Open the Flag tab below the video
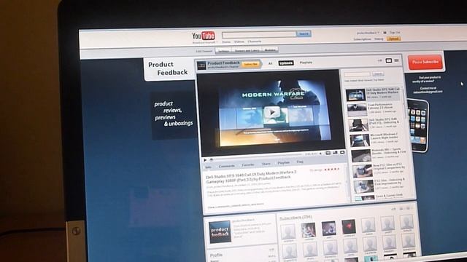The image size is (467, 262). coord(300,162)
